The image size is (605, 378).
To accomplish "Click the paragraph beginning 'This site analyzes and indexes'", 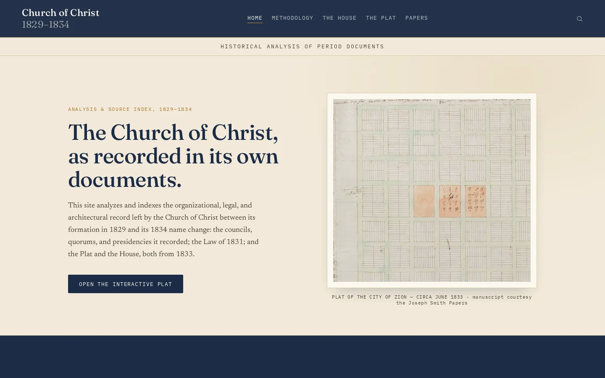I will click(163, 230).
